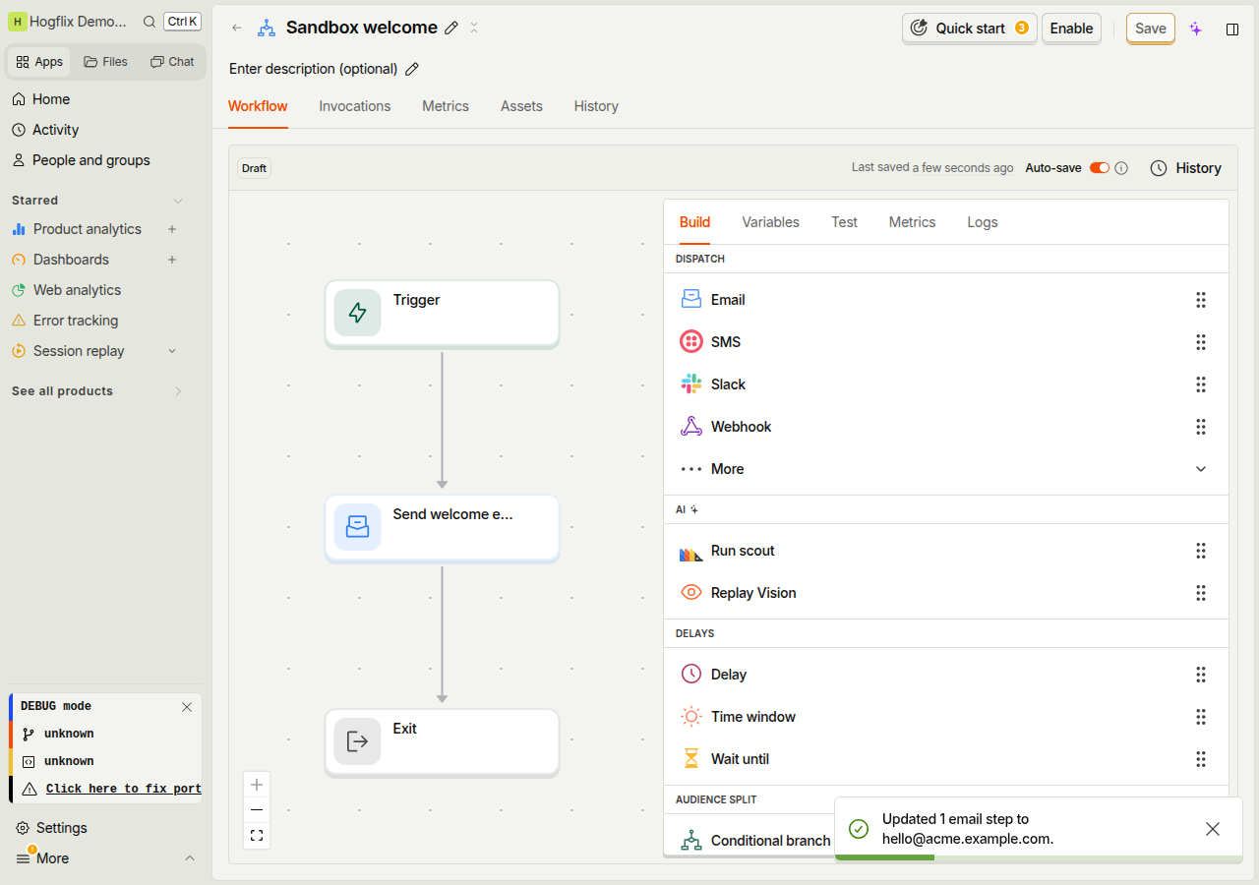1259x885 pixels.
Task: Click the search magnifier icon in sidebar
Action: click(150, 22)
